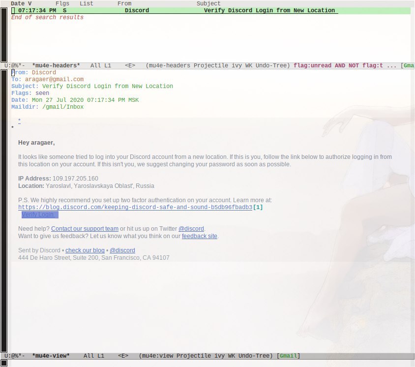The height and width of the screenshot is (367, 415).
Task: Open the blog.discord.com keeping-safe link
Action: pyautogui.click(x=135, y=207)
